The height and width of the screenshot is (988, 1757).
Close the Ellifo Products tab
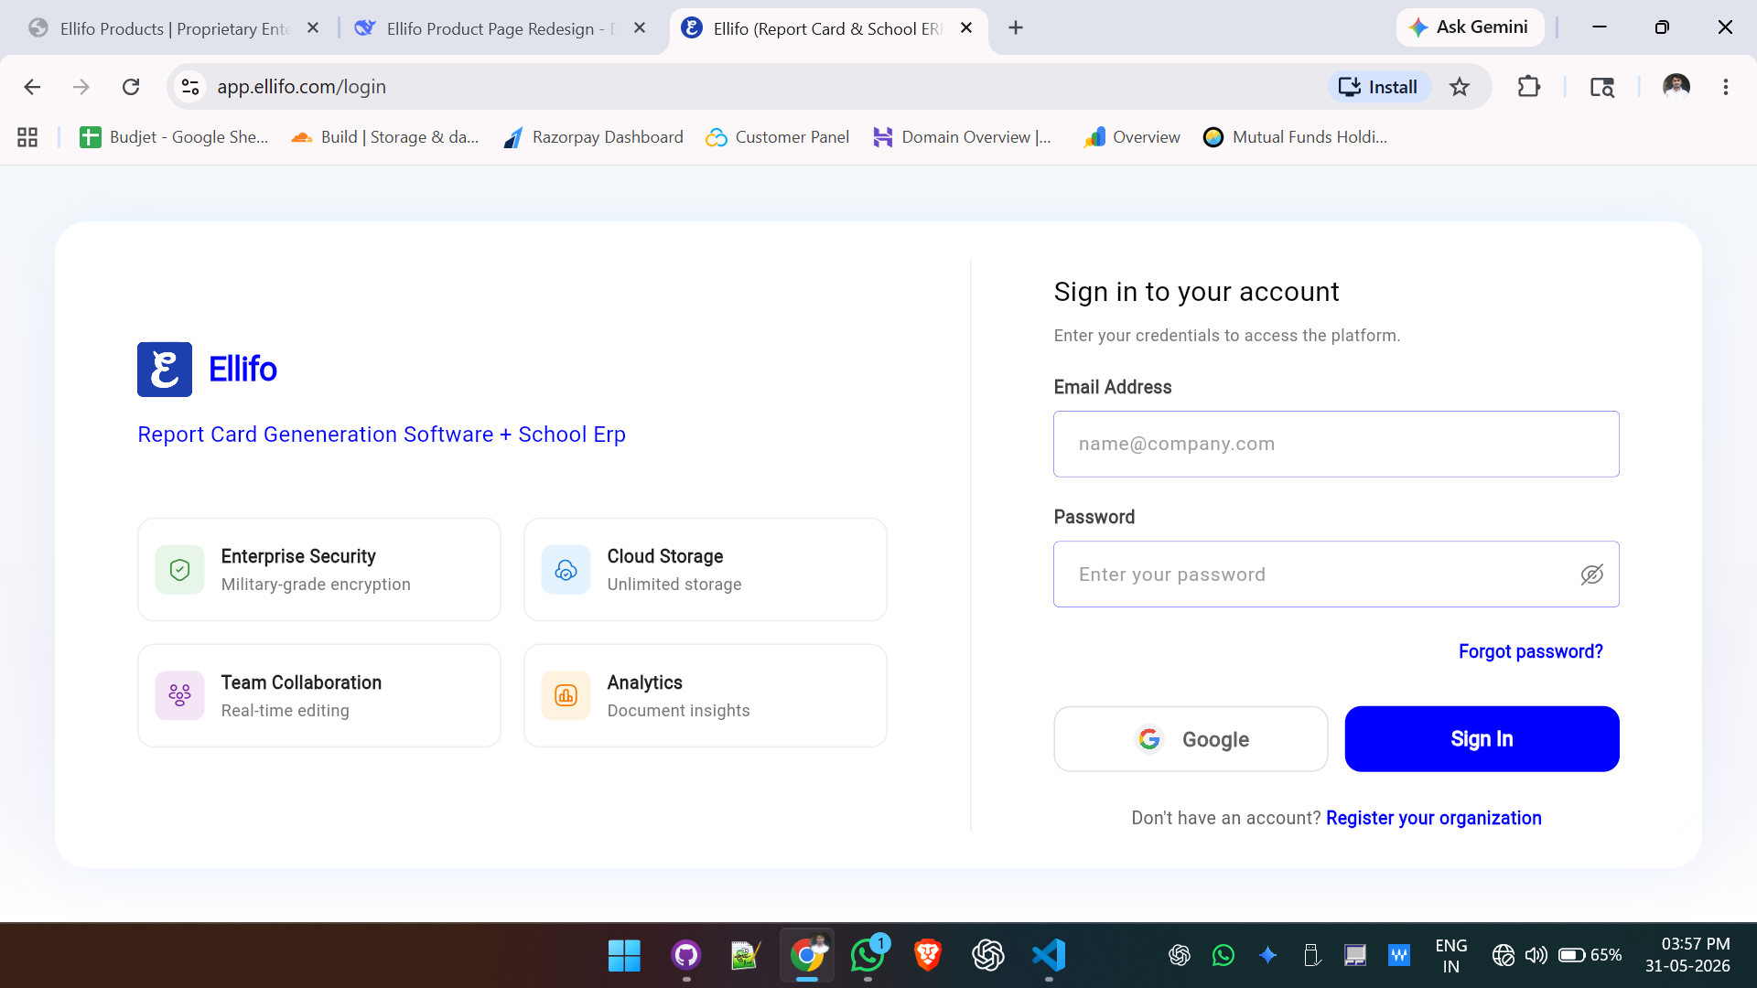tap(313, 28)
